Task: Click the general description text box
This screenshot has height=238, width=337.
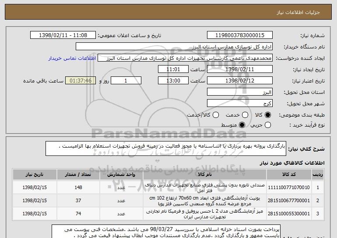Action: [166, 148]
